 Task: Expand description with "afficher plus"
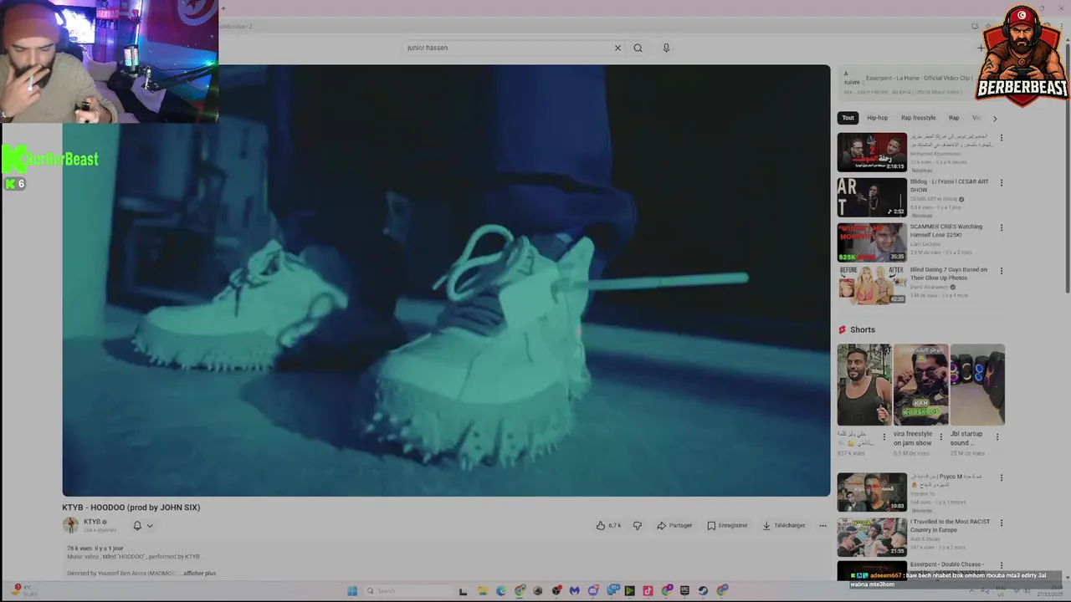pos(199,574)
